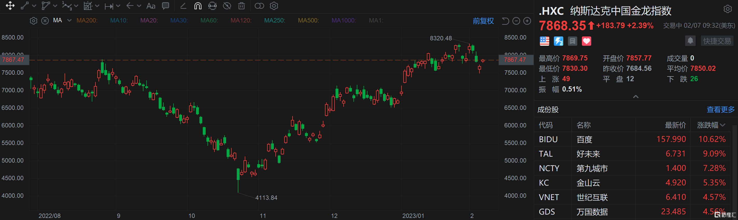Screen dimensions: 738x220
Task: Zoom out chart with minus icon
Action: (x=516, y=21)
